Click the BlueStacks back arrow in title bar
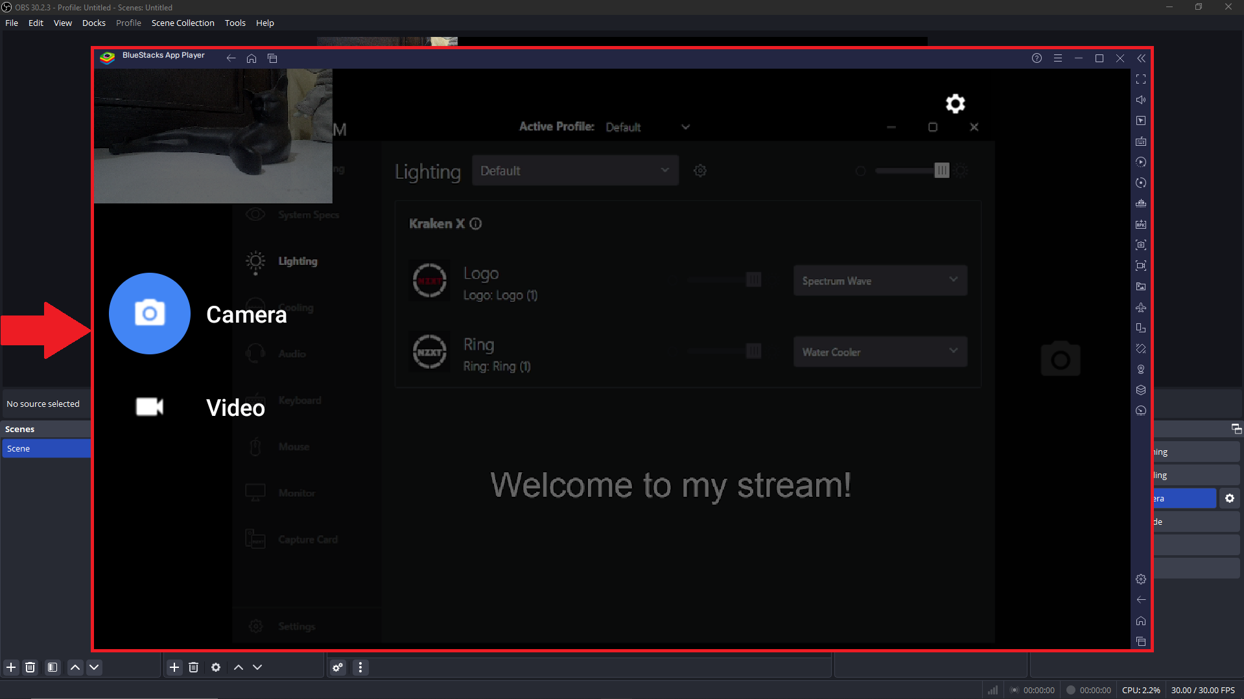The width and height of the screenshot is (1244, 699). [231, 58]
